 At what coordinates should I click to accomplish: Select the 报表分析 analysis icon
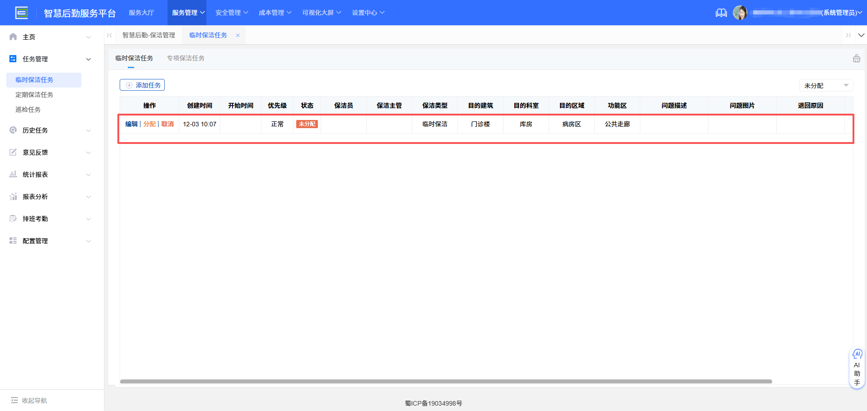point(13,196)
